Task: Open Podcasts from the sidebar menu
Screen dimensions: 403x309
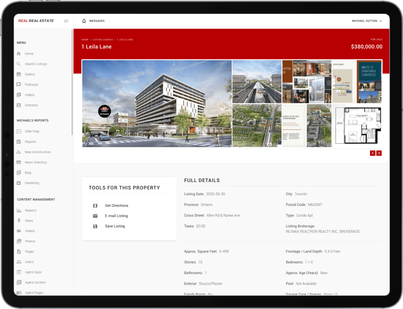Action: pyautogui.click(x=31, y=84)
